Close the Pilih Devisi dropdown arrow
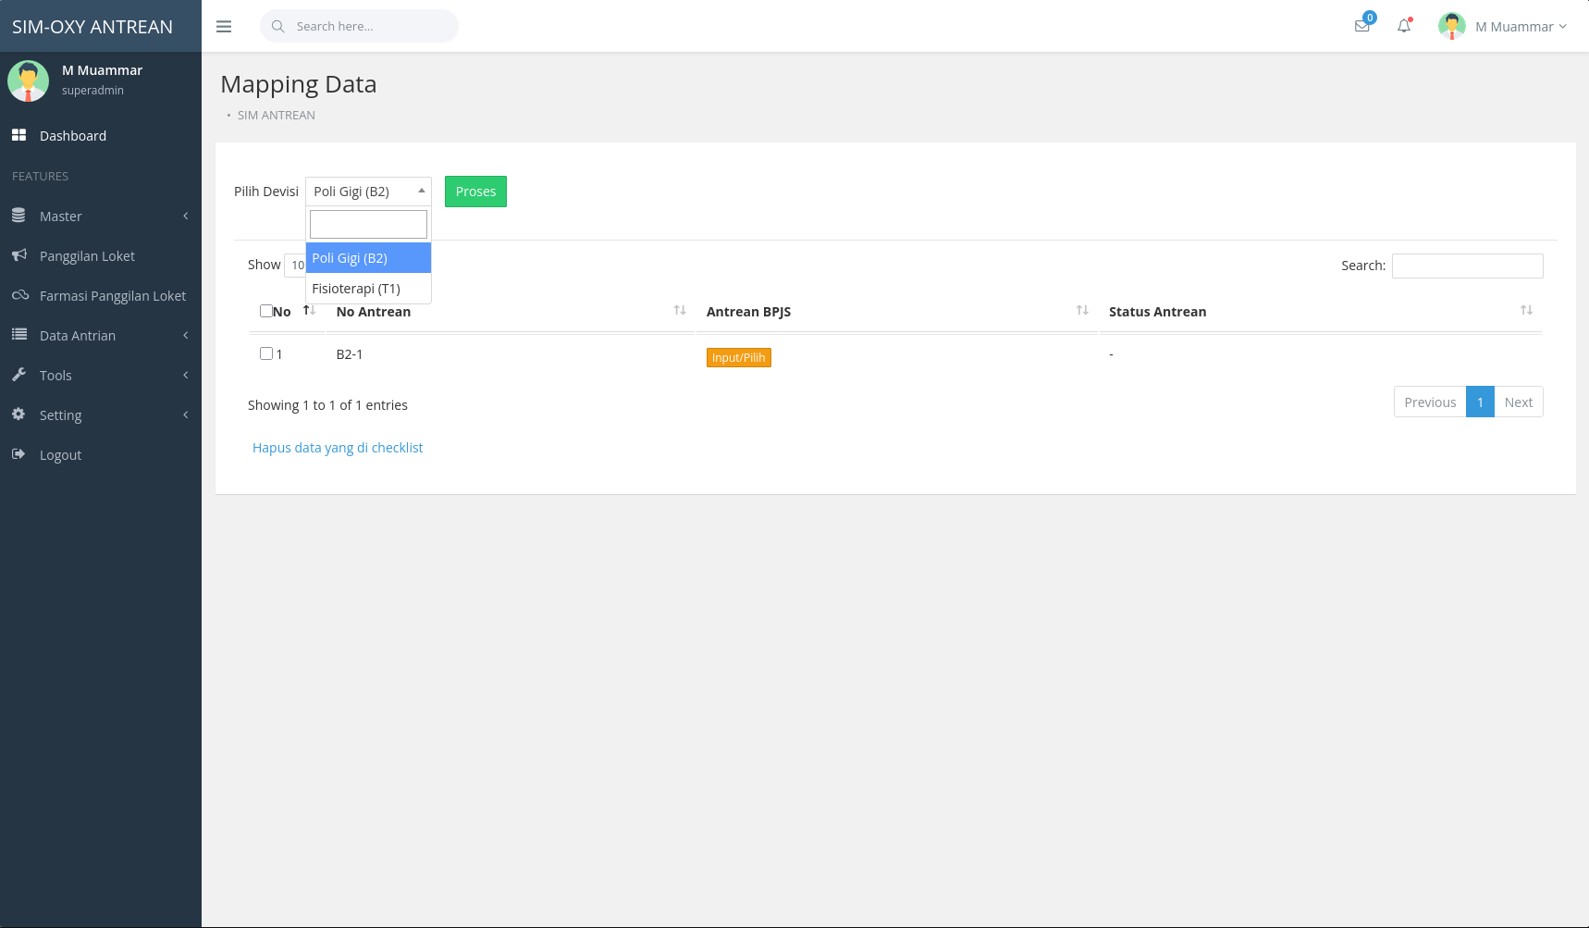Screen dimensions: 1589x928 tap(422, 191)
